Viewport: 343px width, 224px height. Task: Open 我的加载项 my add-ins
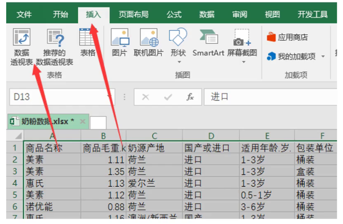point(291,57)
